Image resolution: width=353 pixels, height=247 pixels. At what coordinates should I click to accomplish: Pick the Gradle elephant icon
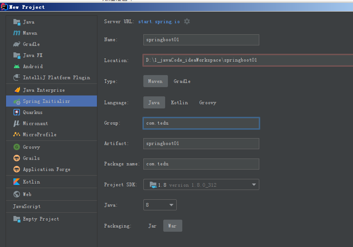pyautogui.click(x=17, y=44)
